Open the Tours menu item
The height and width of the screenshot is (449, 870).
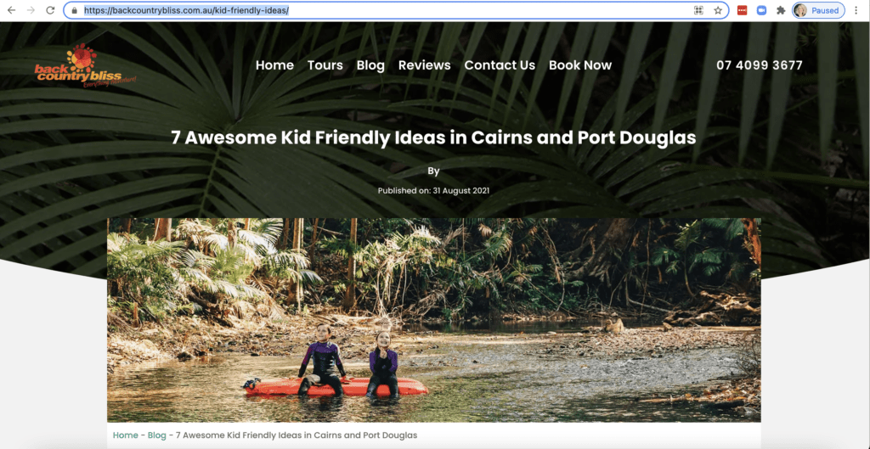tap(325, 65)
